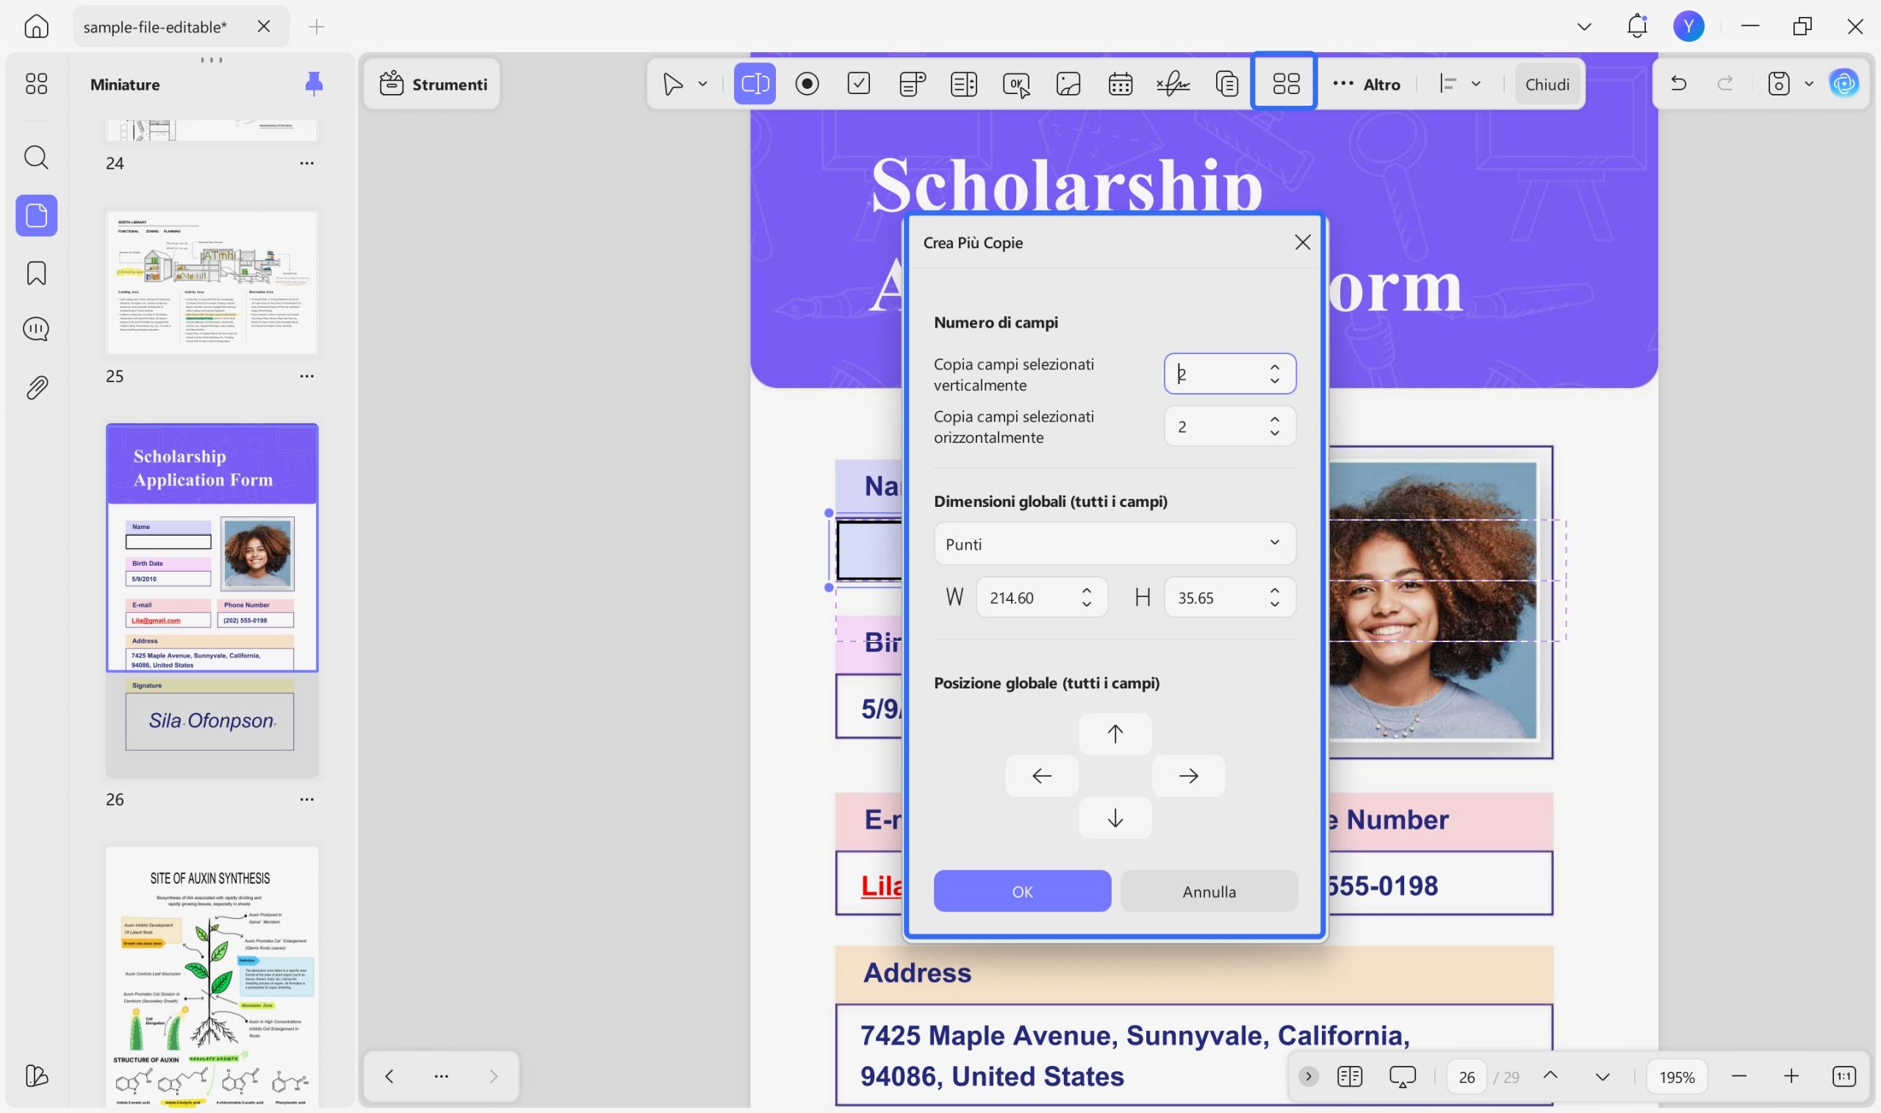Image resolution: width=1881 pixels, height=1113 pixels.
Task: Select the dropdown combo box field tool
Action: click(x=911, y=83)
